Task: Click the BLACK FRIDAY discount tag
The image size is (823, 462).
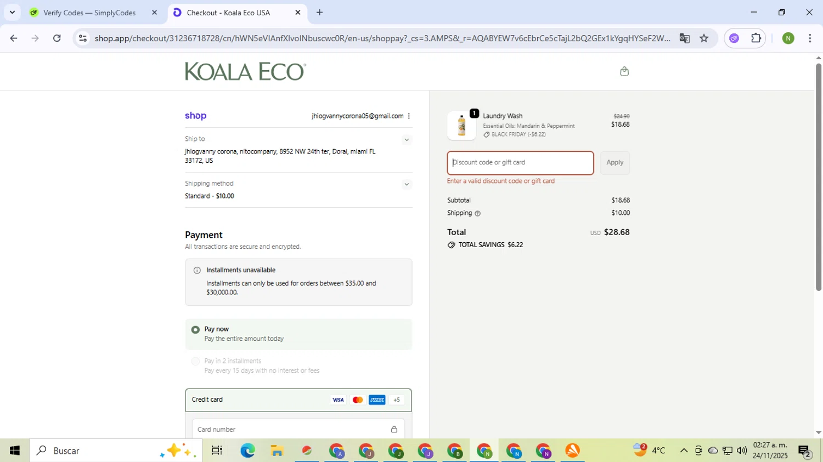Action: click(515, 134)
